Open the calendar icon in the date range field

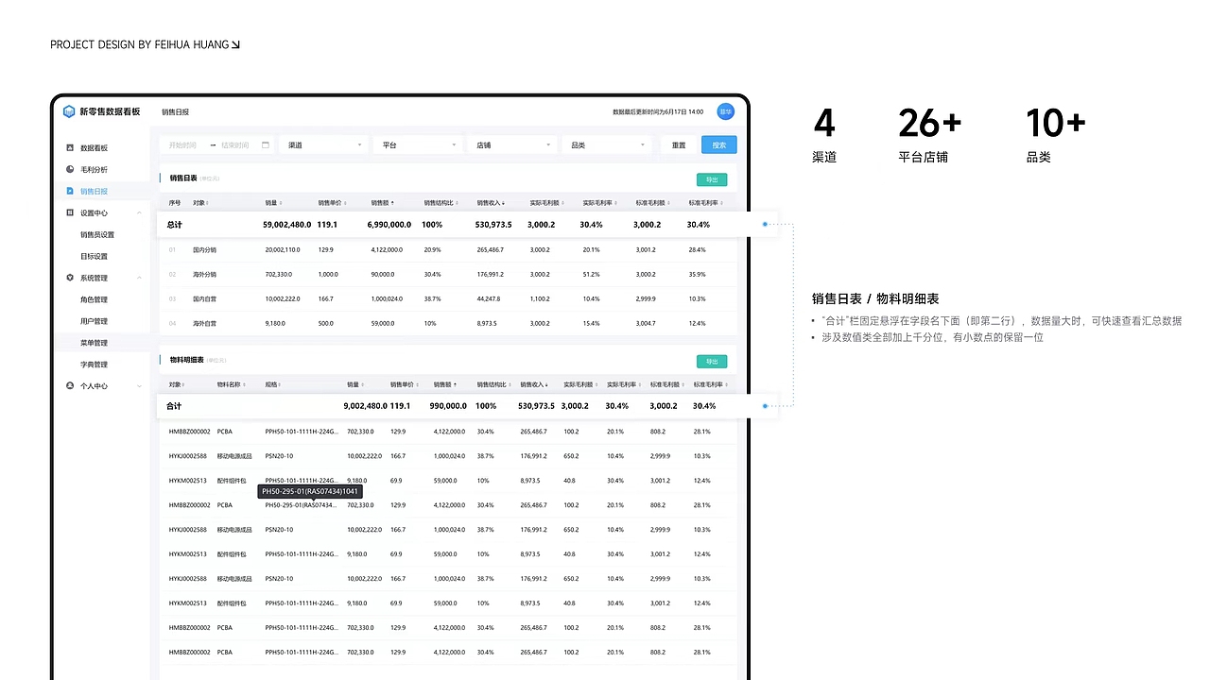tap(266, 145)
